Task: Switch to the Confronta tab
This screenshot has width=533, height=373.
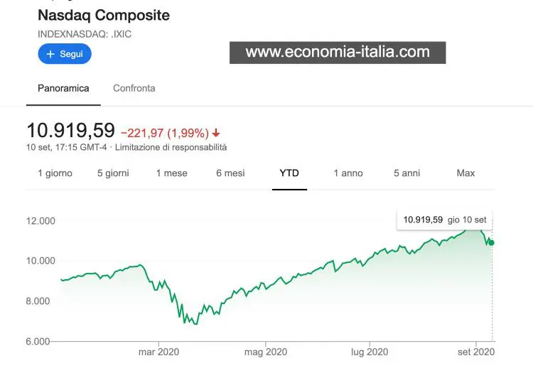Action: (x=134, y=88)
